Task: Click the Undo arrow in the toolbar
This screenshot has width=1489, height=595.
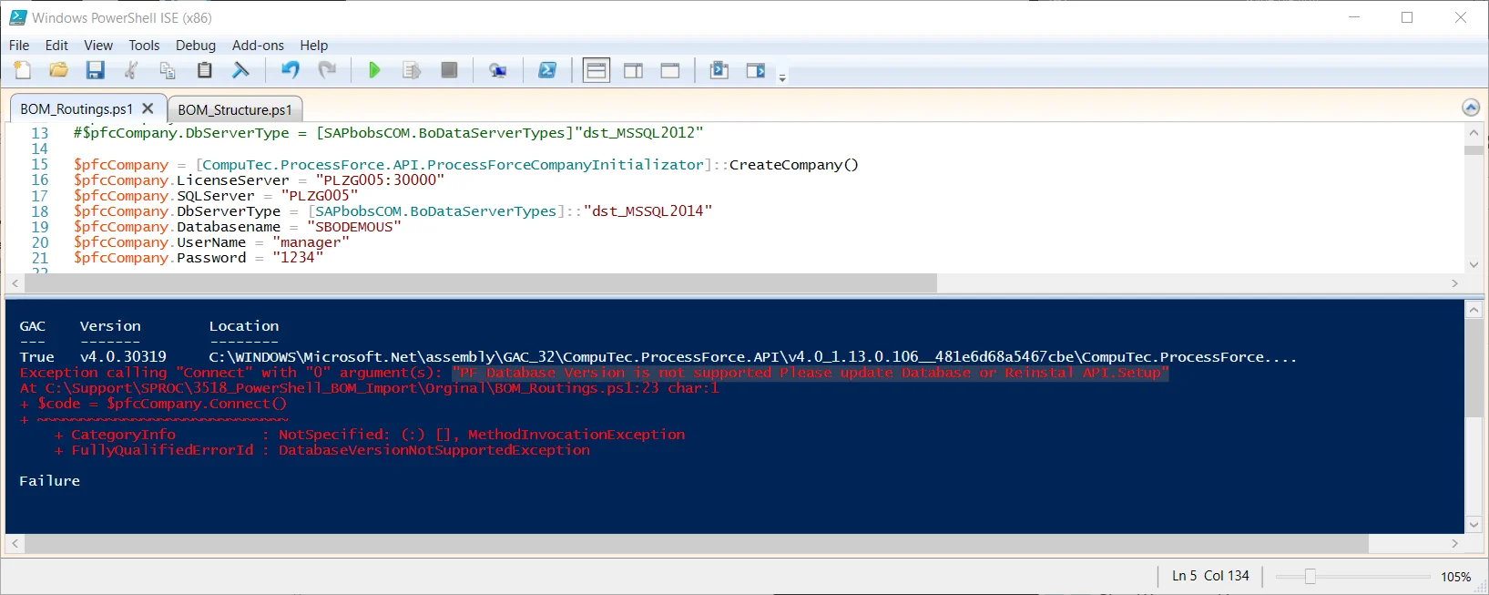Action: pyautogui.click(x=291, y=70)
